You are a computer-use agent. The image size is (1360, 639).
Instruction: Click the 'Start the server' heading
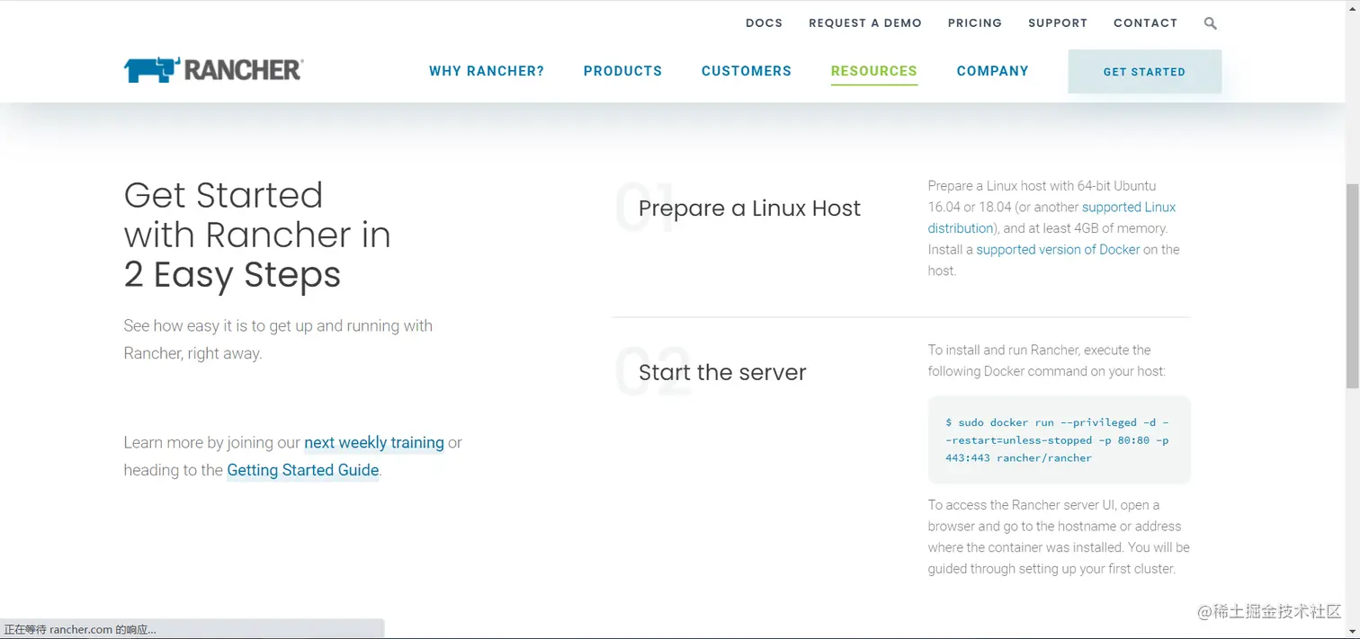[x=722, y=372]
